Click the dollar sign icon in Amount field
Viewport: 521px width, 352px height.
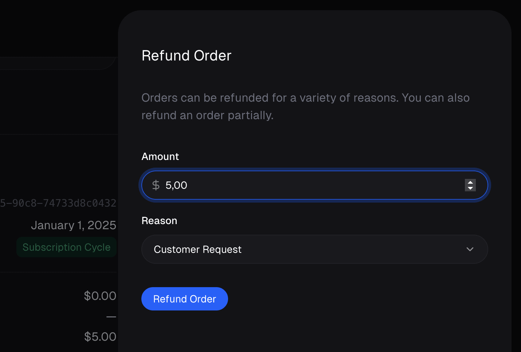click(156, 185)
